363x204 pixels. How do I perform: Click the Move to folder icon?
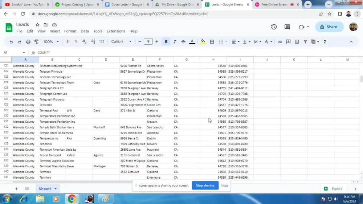pyautogui.click(x=46, y=25)
